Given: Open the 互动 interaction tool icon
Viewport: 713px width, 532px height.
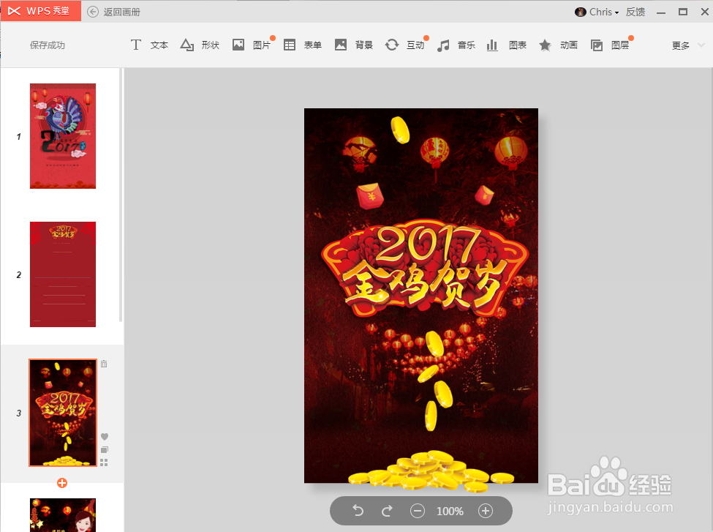Looking at the screenshot, I should [391, 45].
